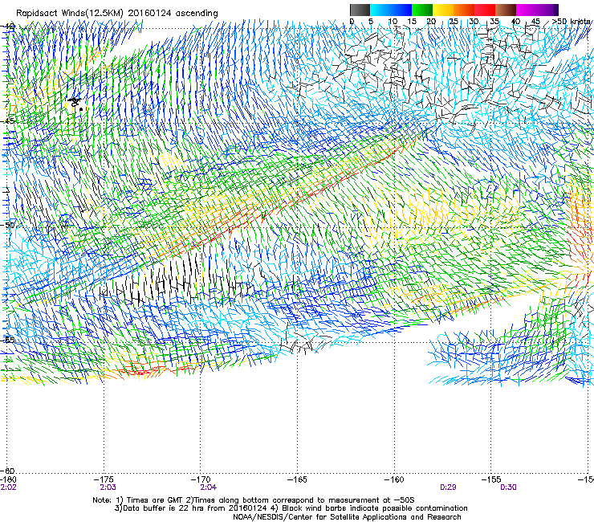This screenshot has height=522, width=594.
Task: Click the "-155" longitude axis label
Action: (x=491, y=479)
